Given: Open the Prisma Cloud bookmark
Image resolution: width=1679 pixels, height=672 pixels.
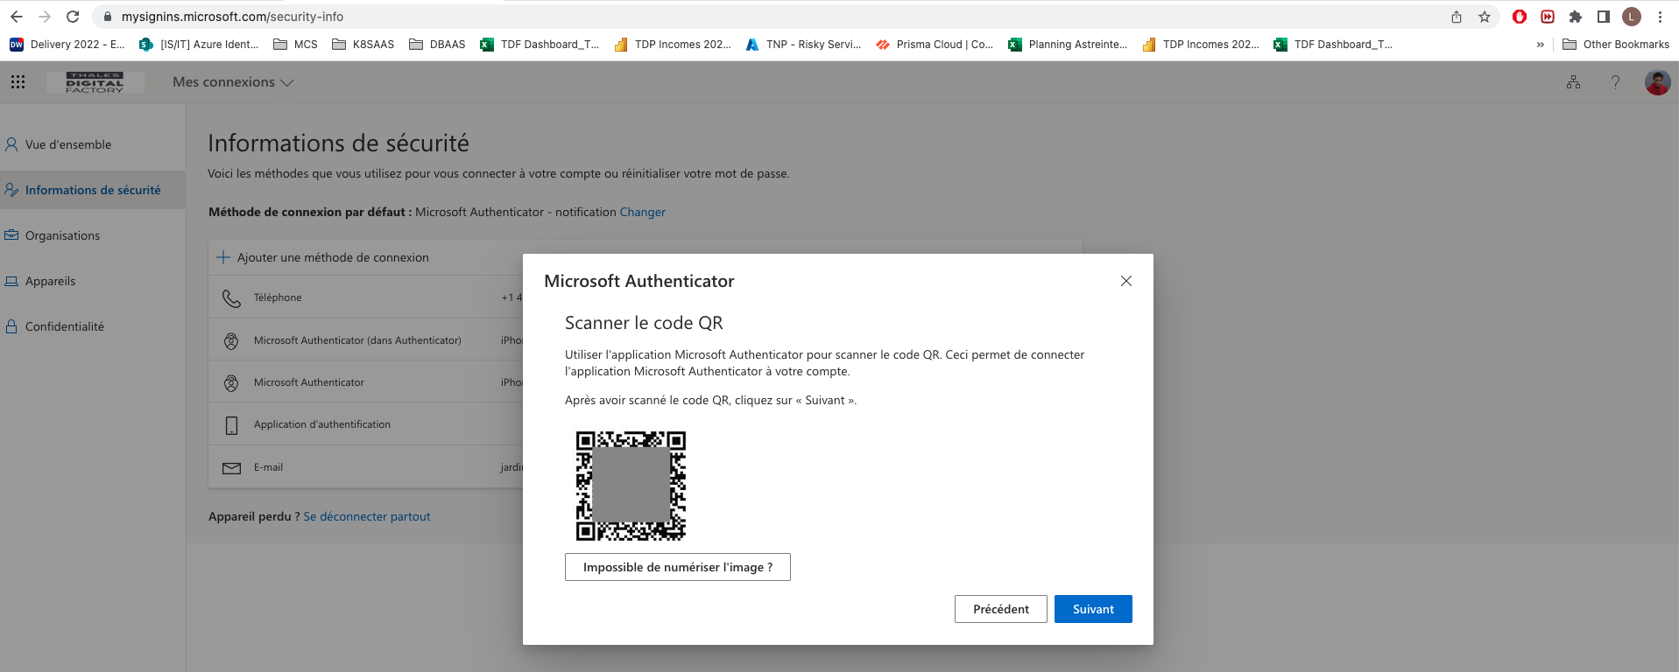Looking at the screenshot, I should click(x=935, y=45).
